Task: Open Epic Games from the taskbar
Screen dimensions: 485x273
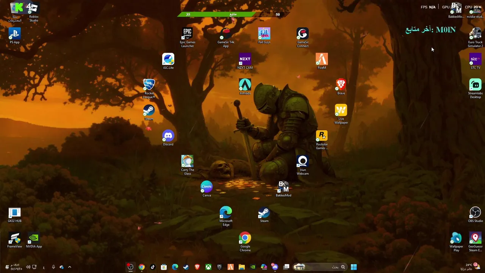Action: click(x=219, y=267)
